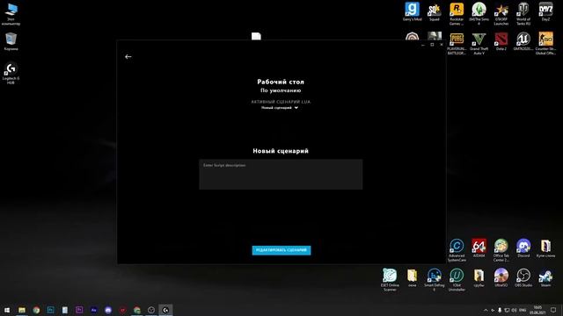The image size is (563, 316).
Task: Open PUBG Battlegrounds desktop shortcut
Action: click(x=457, y=43)
